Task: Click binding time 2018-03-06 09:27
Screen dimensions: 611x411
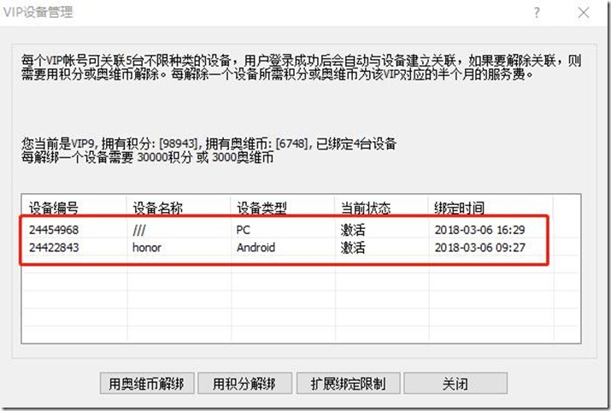Action: 481,248
